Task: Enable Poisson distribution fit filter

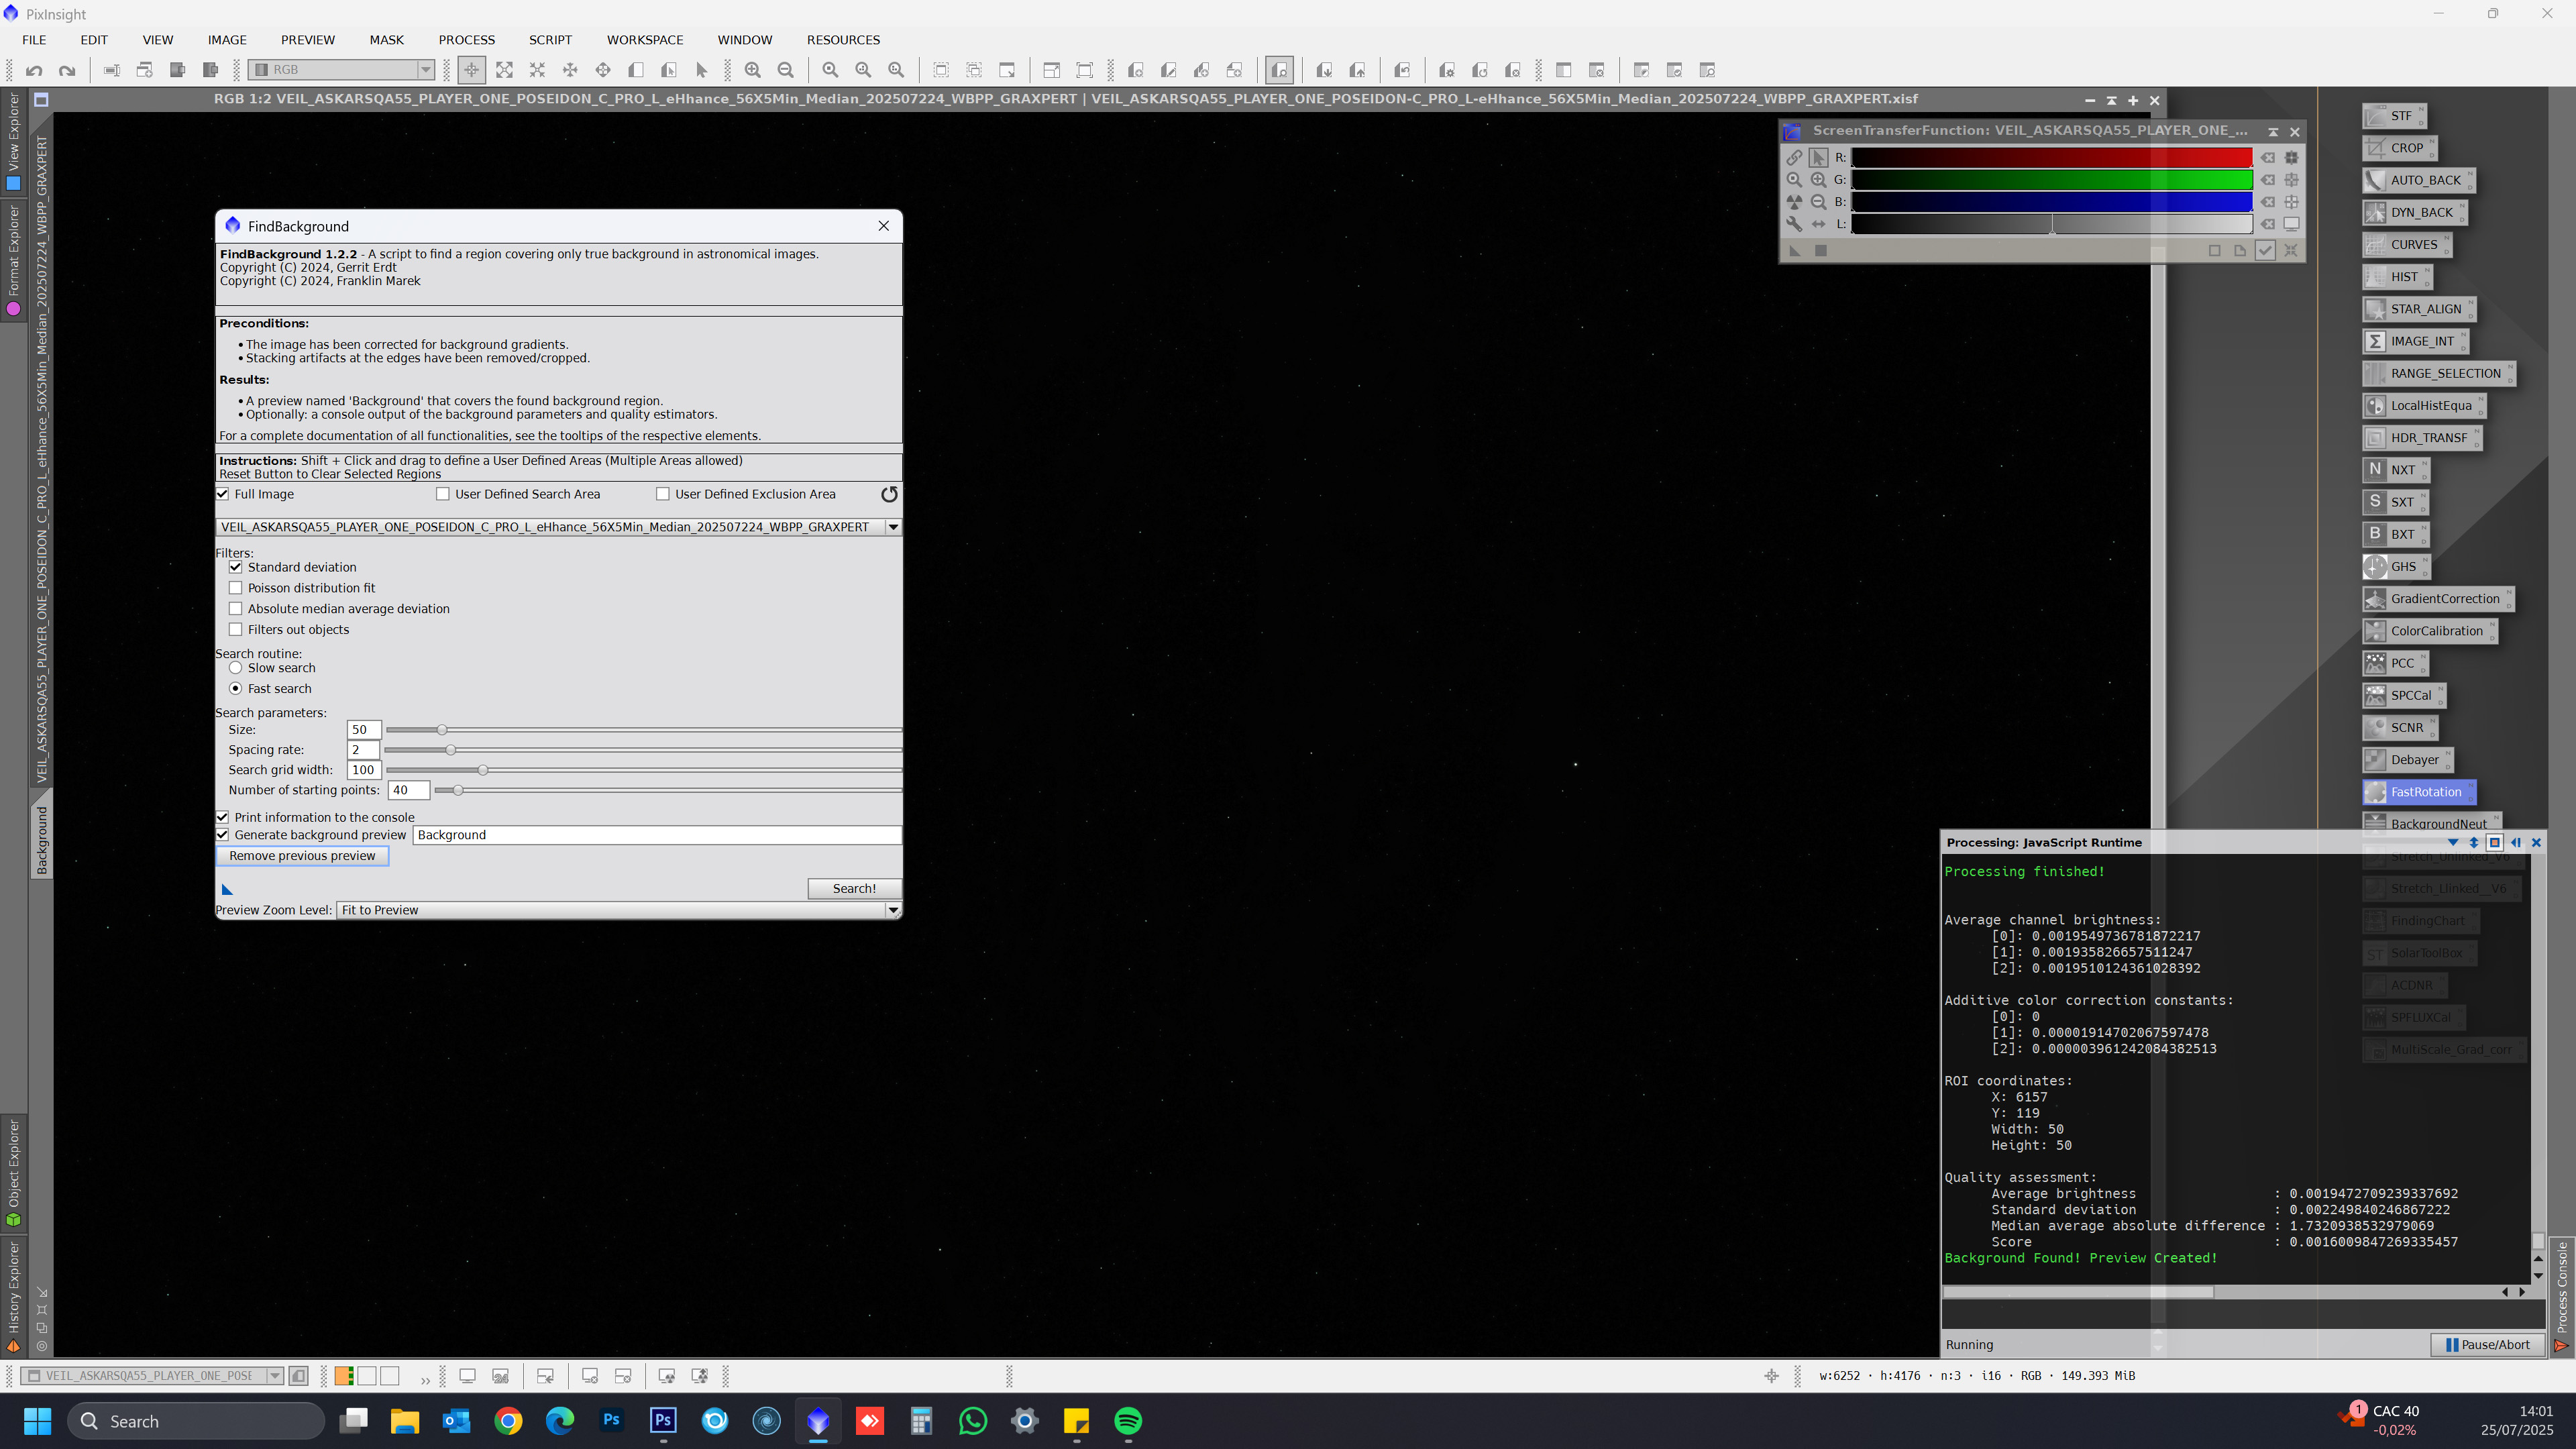Action: click(x=236, y=588)
